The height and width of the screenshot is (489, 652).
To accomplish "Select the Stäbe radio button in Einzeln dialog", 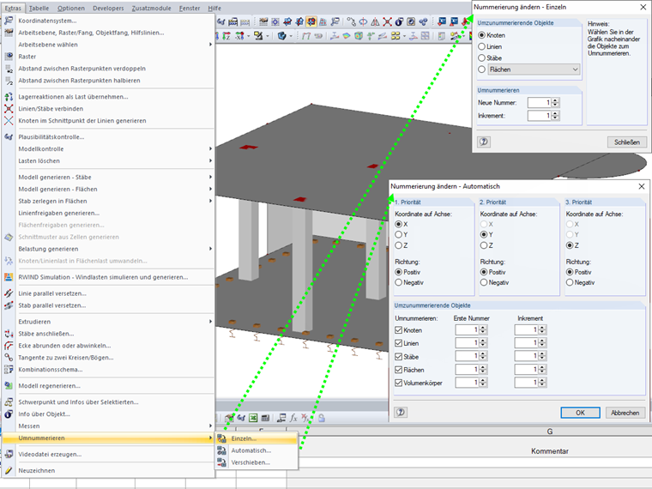I will (x=481, y=57).
